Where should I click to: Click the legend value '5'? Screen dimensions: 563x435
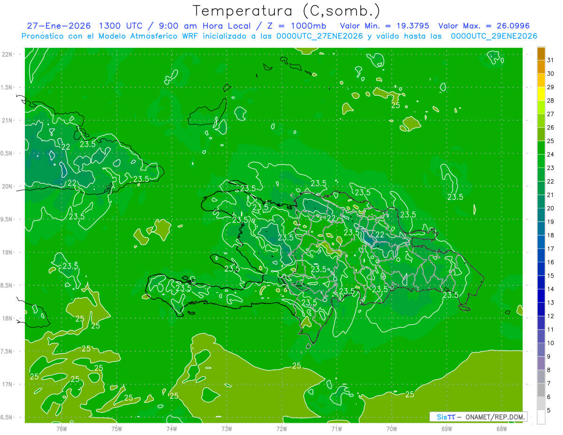[549, 411]
